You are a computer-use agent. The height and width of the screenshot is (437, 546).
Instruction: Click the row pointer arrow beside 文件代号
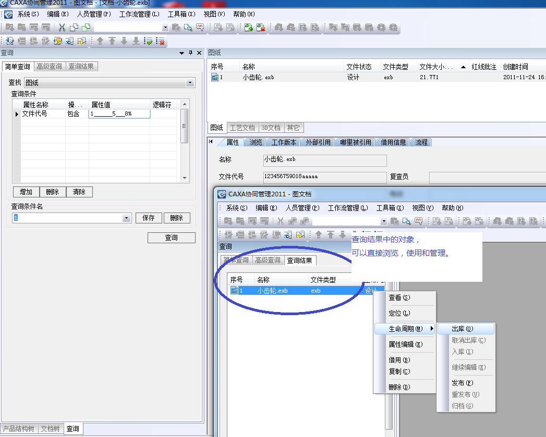coord(16,114)
